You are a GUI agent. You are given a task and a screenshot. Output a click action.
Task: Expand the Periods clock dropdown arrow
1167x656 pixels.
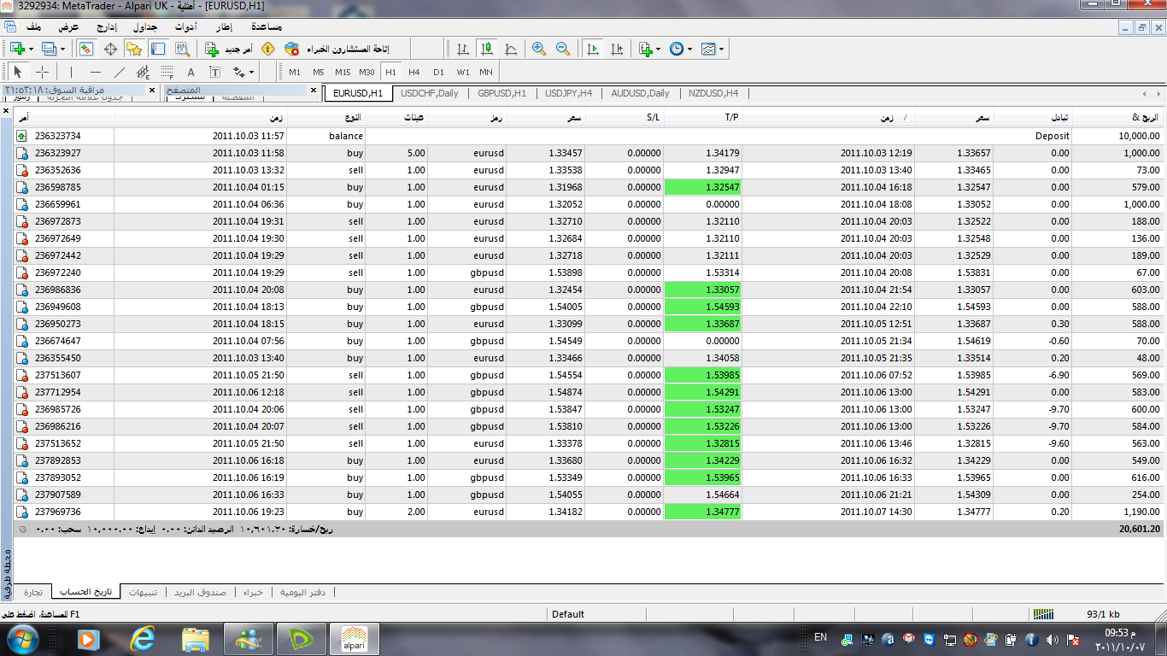[x=690, y=49]
